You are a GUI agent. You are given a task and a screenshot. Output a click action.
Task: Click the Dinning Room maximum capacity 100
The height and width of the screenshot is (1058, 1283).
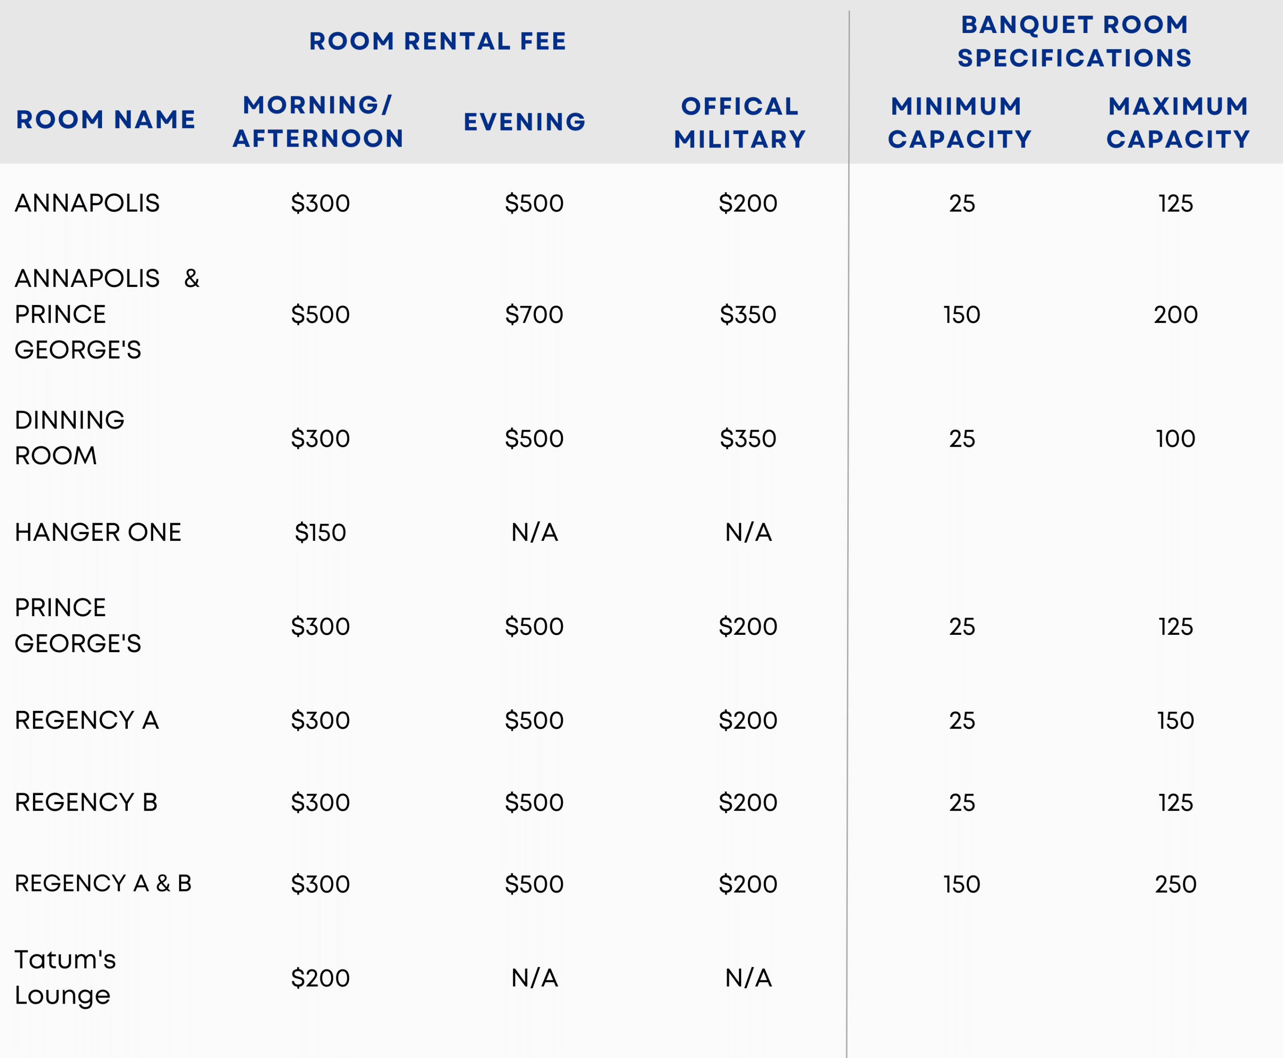pos(1175,439)
